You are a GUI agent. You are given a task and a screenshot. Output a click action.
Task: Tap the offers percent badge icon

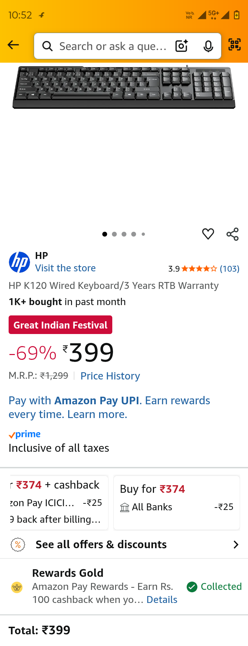(x=18, y=545)
